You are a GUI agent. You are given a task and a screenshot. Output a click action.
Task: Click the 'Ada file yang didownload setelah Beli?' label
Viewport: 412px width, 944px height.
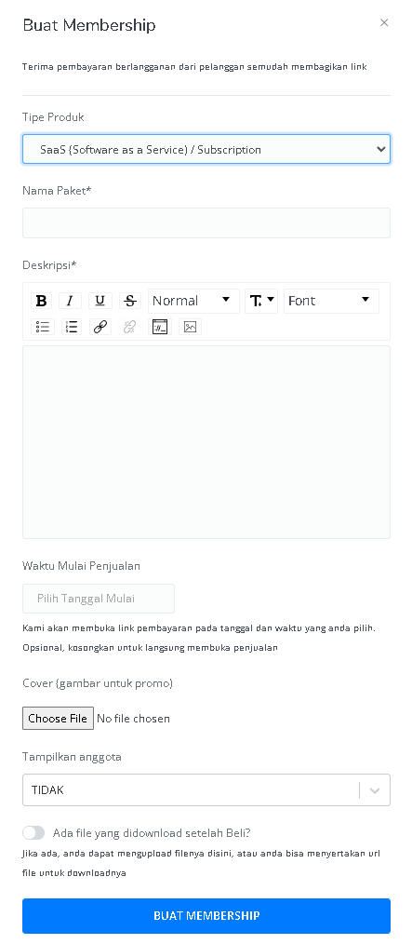(x=152, y=833)
